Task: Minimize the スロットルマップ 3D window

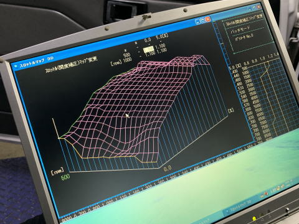Action: tap(198, 21)
